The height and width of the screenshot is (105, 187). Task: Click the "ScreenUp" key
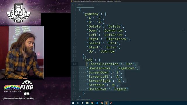97,85
